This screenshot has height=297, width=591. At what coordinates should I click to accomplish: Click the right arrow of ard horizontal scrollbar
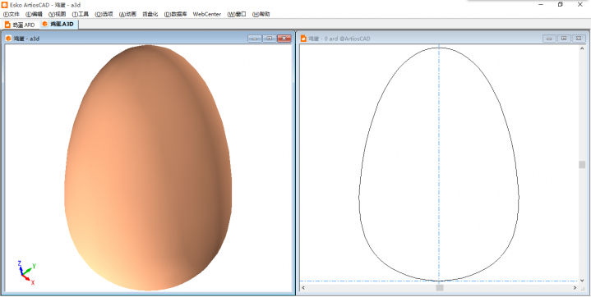pyautogui.click(x=575, y=288)
